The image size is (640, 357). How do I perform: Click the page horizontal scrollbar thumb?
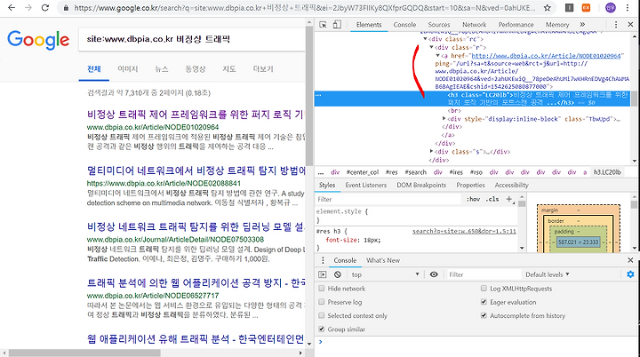coord(84,353)
